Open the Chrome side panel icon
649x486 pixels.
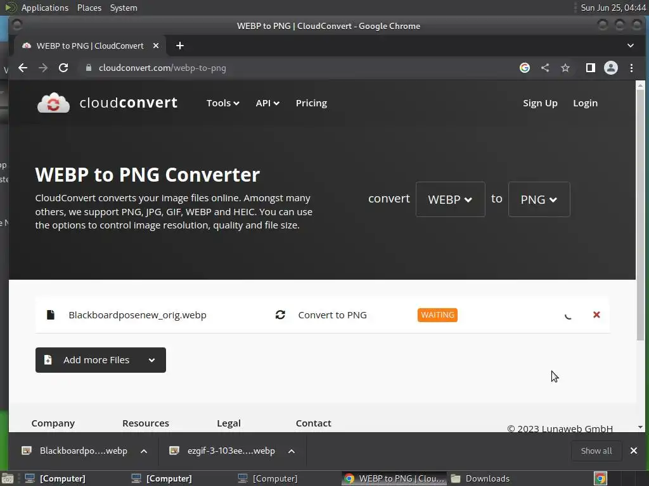coord(590,68)
